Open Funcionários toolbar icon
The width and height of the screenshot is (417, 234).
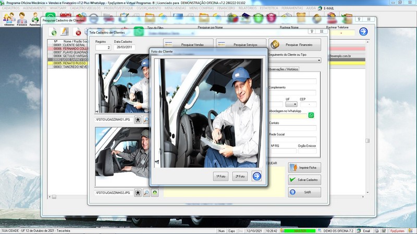tap(35, 19)
